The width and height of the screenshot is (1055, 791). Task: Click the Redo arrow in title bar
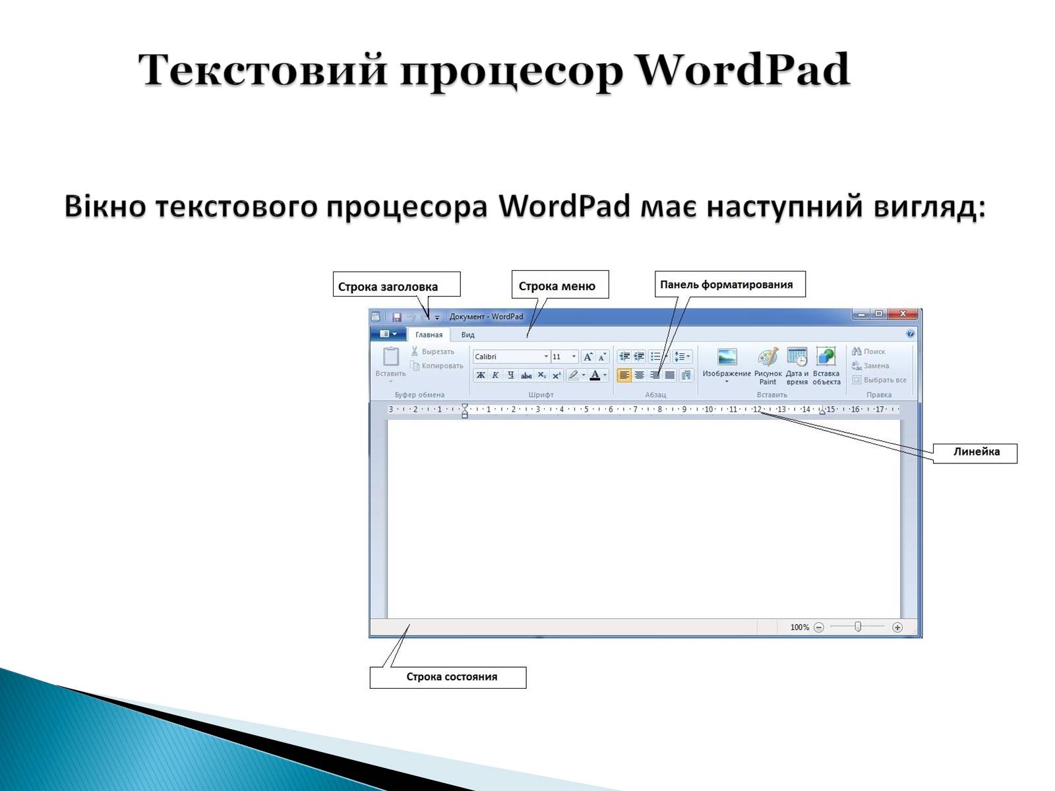pos(425,317)
